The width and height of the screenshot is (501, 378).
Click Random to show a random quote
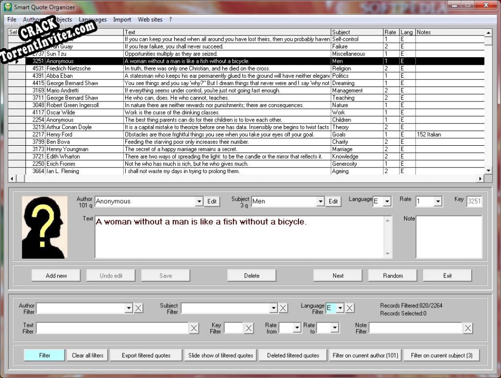[392, 275]
